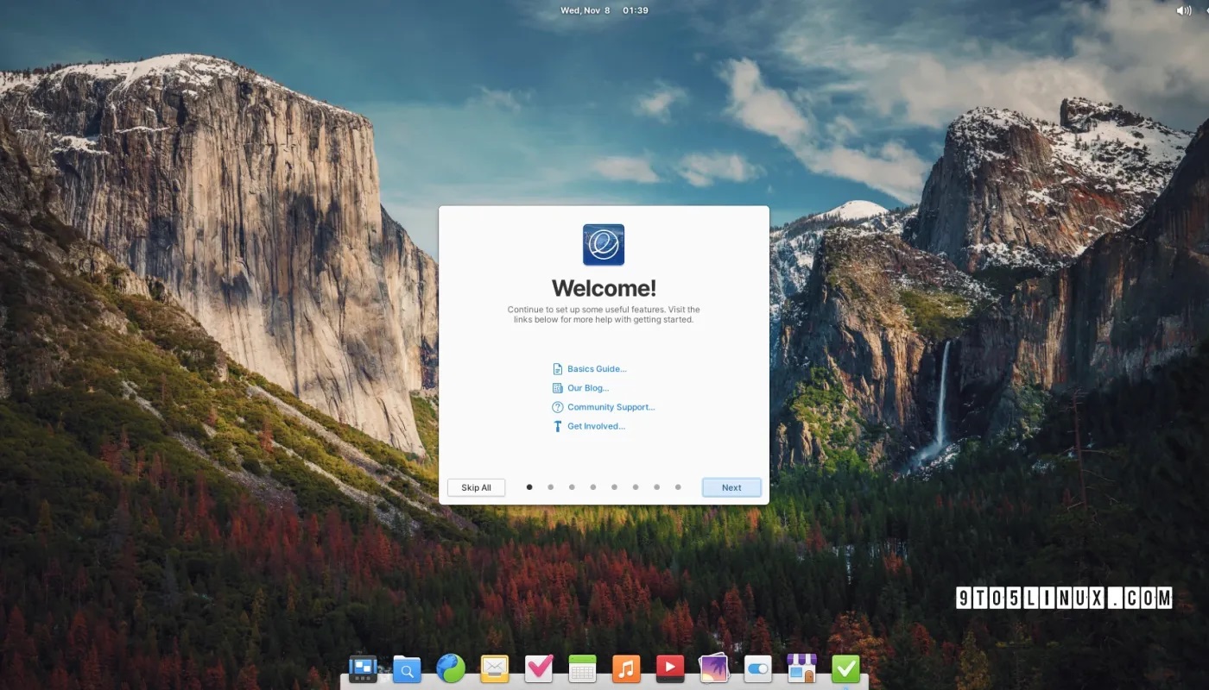The width and height of the screenshot is (1209, 690).
Task: Open the Files app from the dock
Action: tap(407, 668)
